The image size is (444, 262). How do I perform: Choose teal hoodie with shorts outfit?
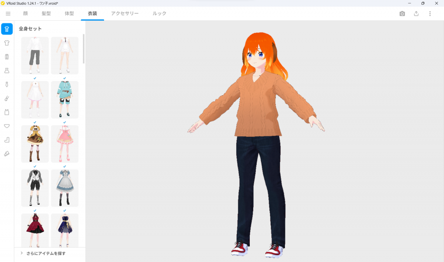65,100
